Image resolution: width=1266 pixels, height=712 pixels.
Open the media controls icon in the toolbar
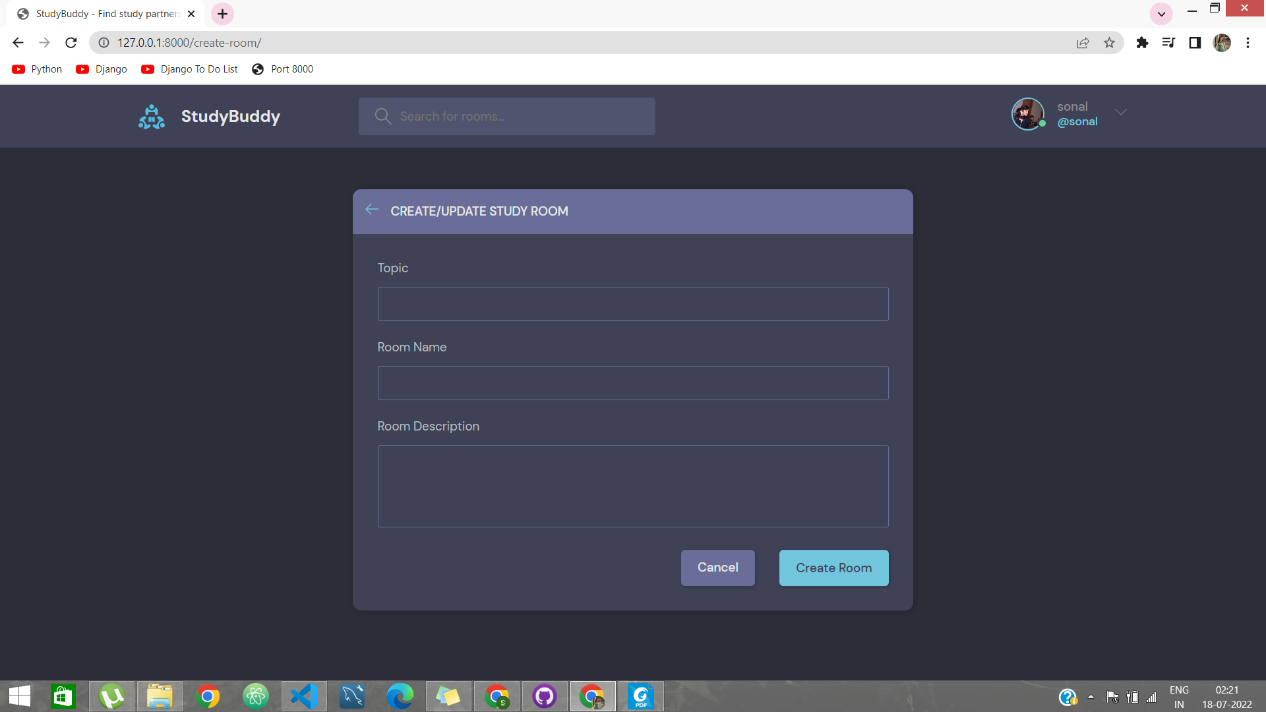pos(1168,42)
